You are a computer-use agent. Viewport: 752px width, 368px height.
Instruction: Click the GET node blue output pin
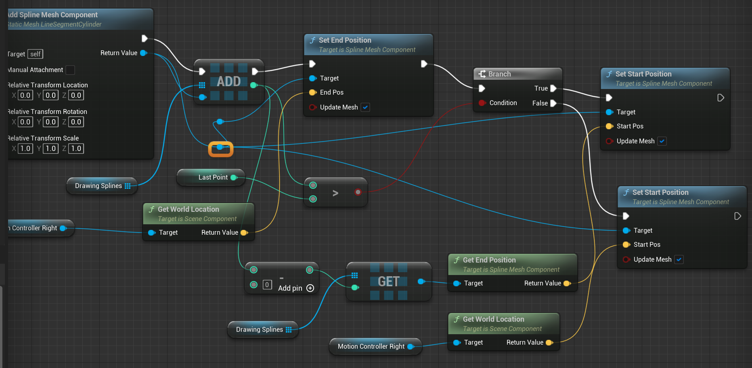point(421,281)
